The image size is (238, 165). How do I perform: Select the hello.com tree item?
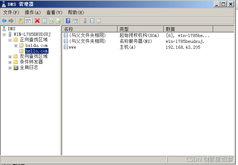click(x=37, y=51)
